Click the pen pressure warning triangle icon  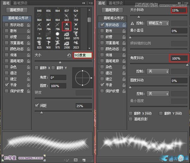point(133,23)
